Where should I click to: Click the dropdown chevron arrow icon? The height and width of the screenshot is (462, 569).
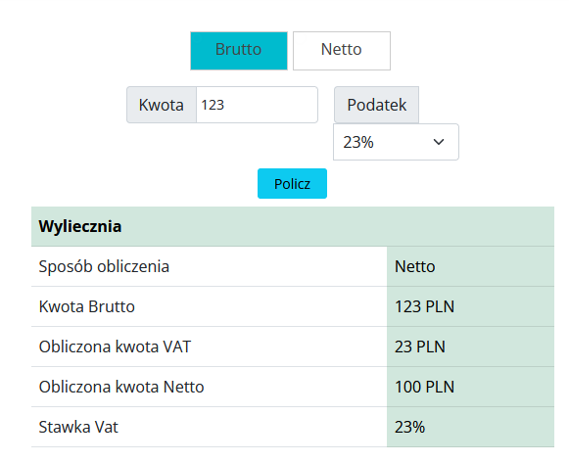point(439,142)
